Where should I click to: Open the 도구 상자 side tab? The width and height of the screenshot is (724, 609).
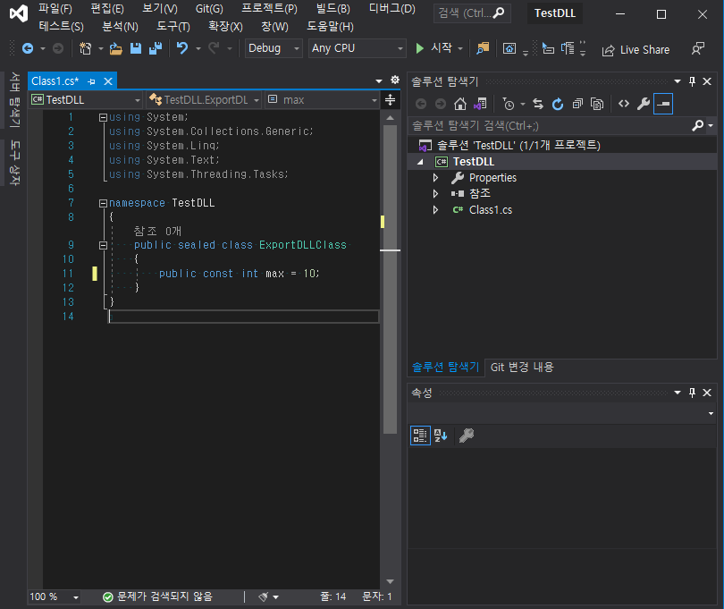[x=15, y=163]
